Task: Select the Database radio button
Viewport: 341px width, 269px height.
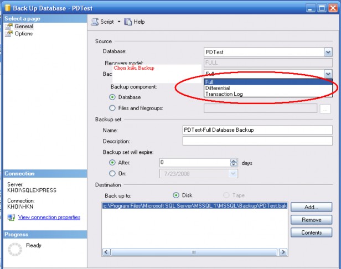Action: (112, 97)
